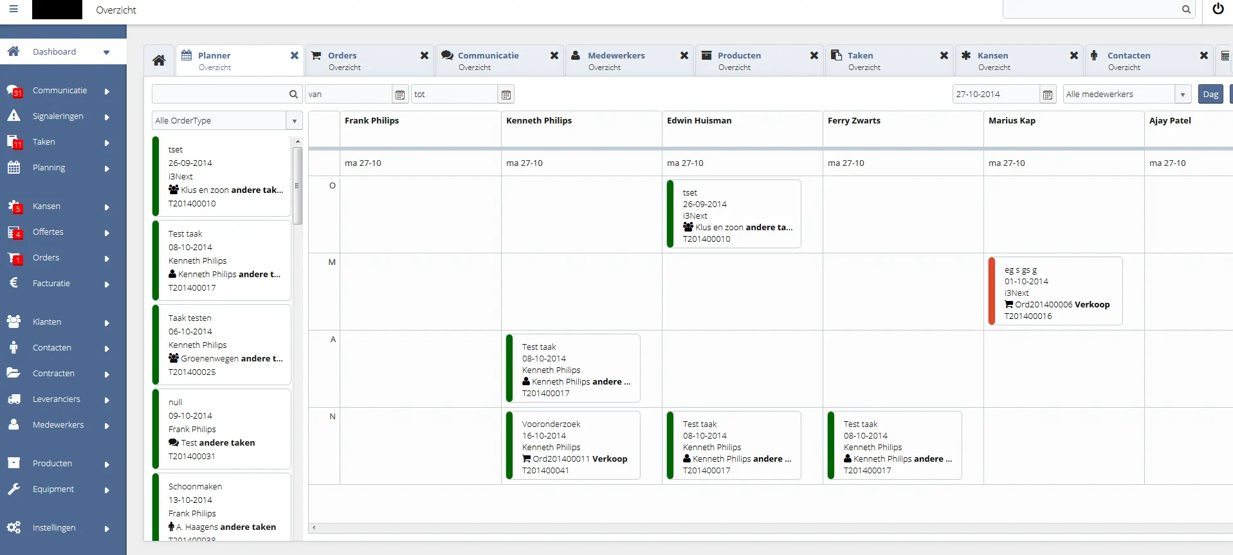This screenshot has width=1233, height=555.
Task: Click the Planning calendar sidebar icon
Action: click(x=14, y=167)
